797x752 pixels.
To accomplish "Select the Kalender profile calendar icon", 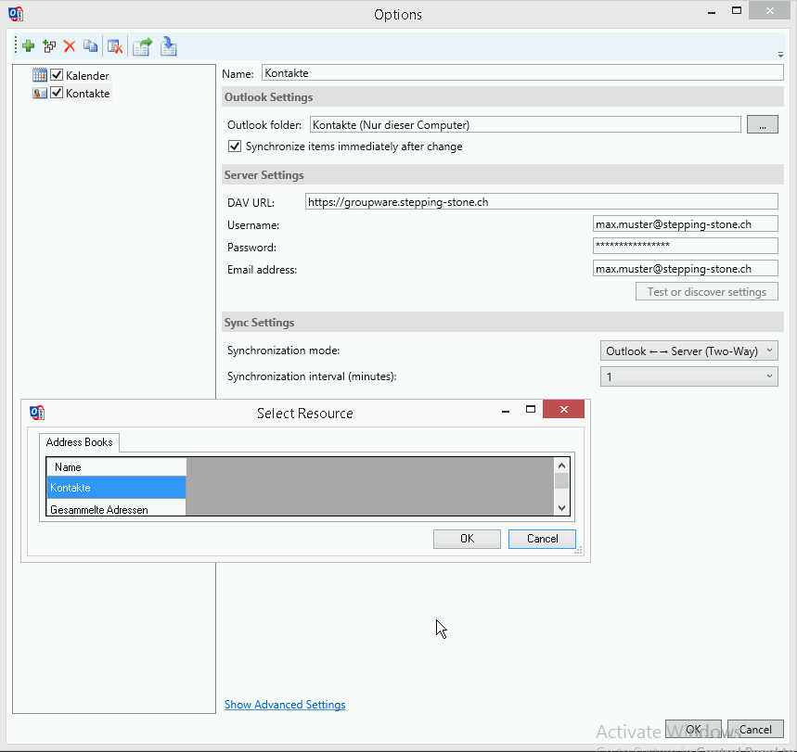I will 39,75.
